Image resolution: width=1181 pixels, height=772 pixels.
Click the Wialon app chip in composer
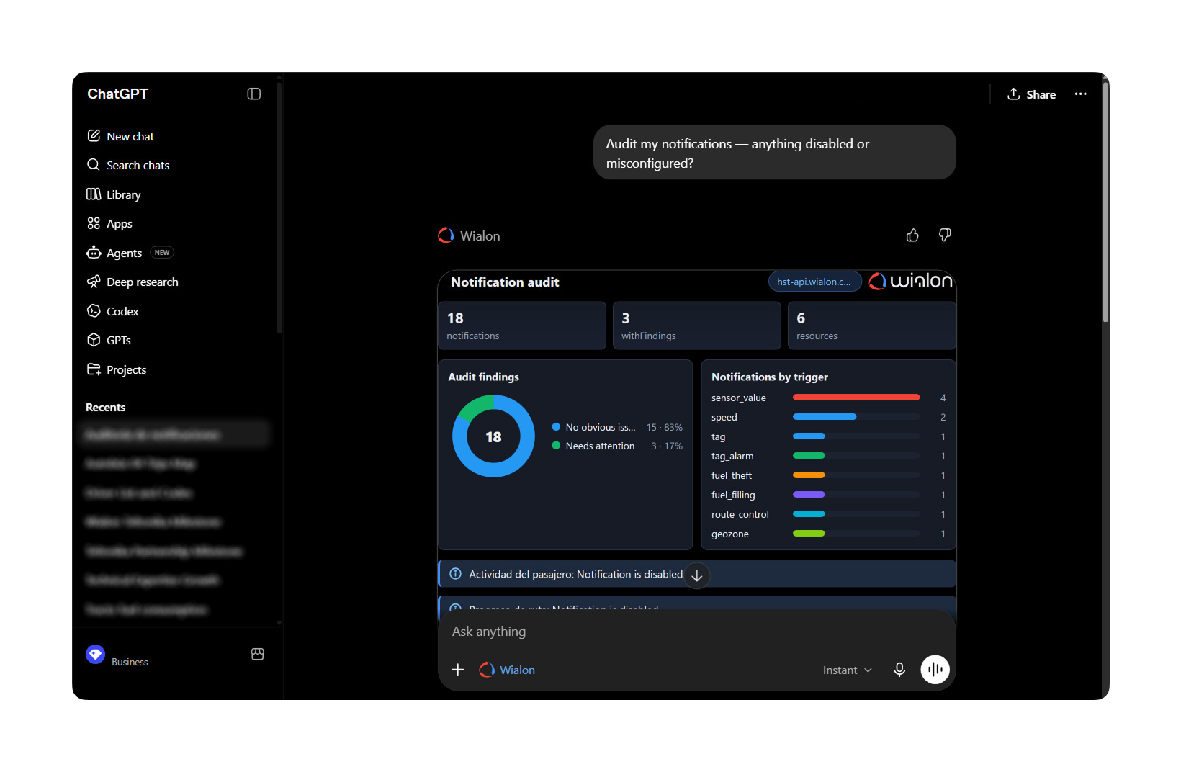pyautogui.click(x=508, y=670)
